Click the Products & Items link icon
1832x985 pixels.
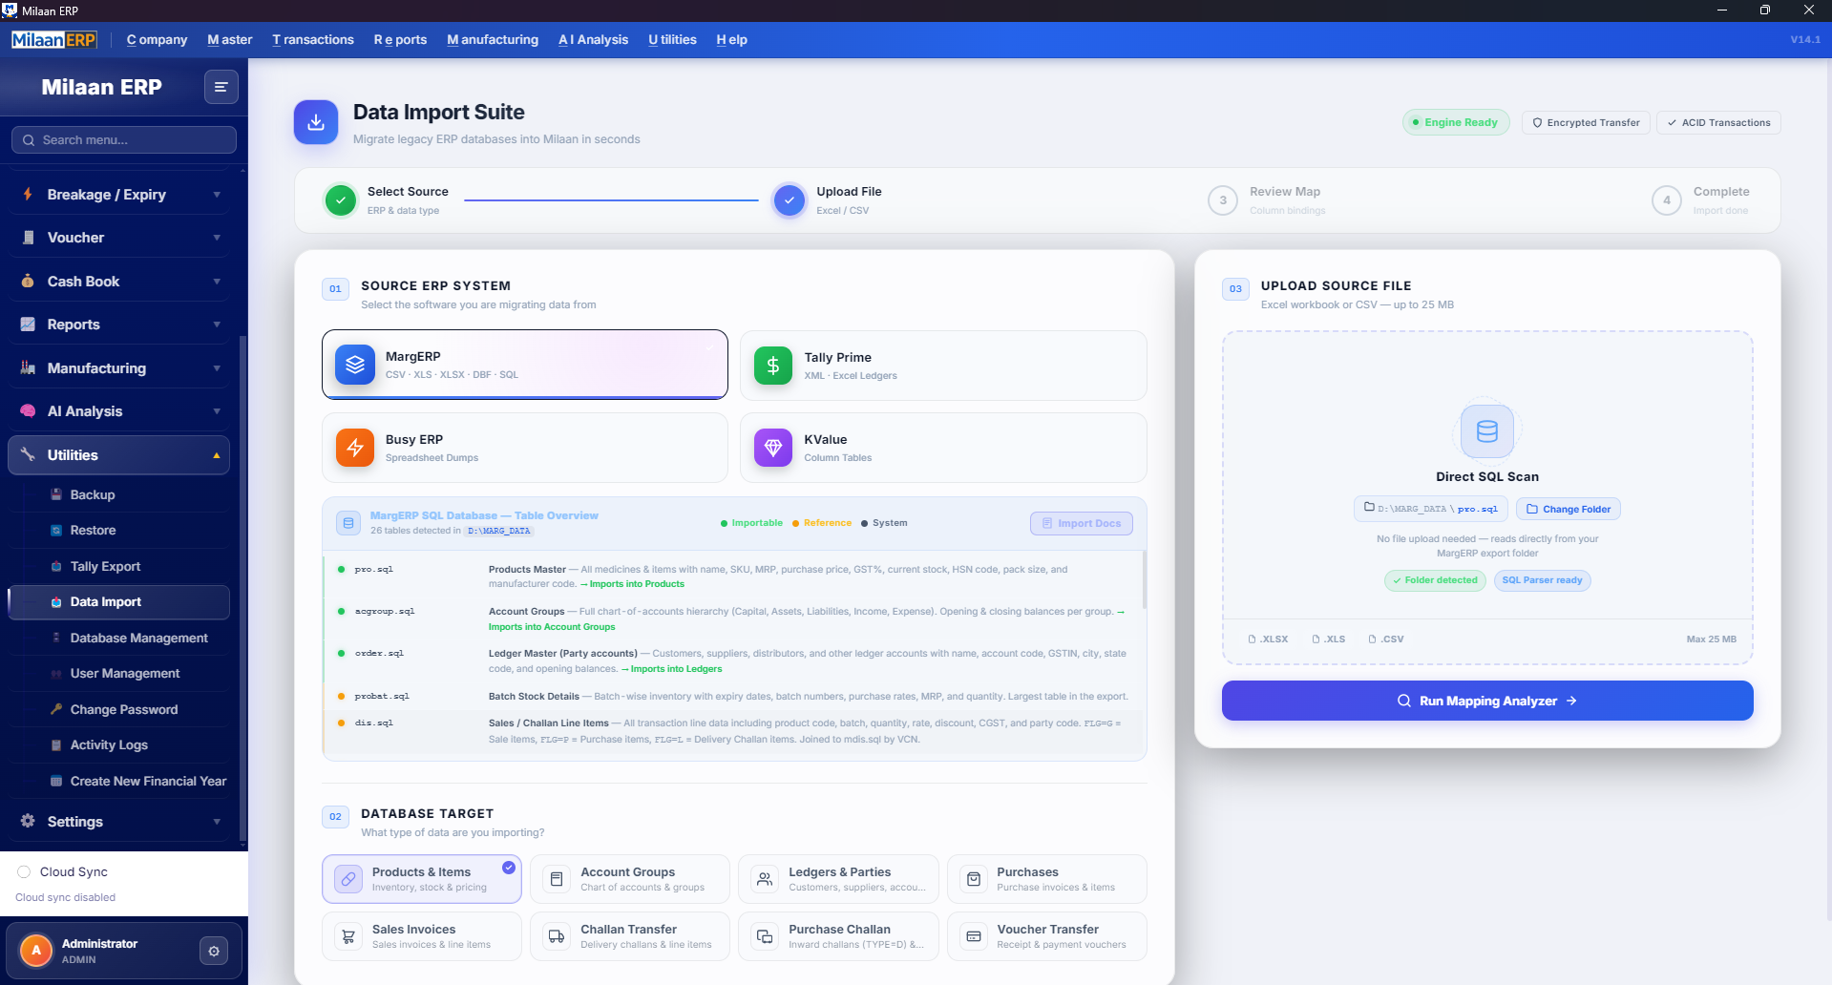click(348, 879)
